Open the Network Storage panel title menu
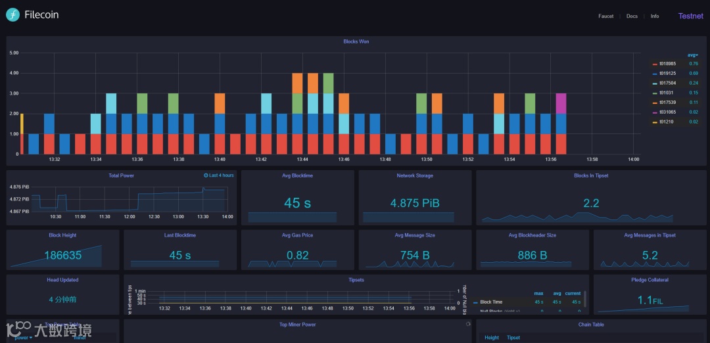Viewport: 710px width, 343px height. 415,175
